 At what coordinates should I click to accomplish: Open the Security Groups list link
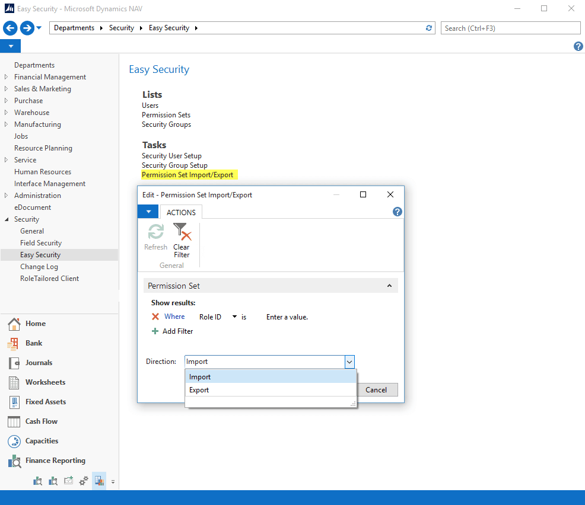click(x=166, y=124)
